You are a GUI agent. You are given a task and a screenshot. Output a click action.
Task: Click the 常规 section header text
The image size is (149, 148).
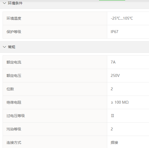[x=12, y=47]
